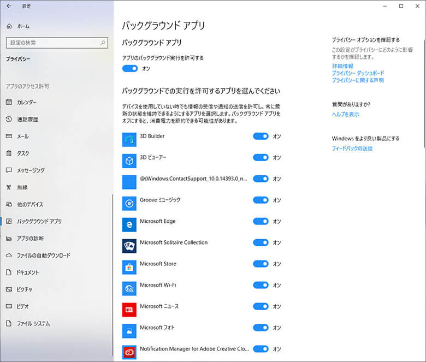Toggle the Windows.ContactSupport background switch

pos(261,179)
